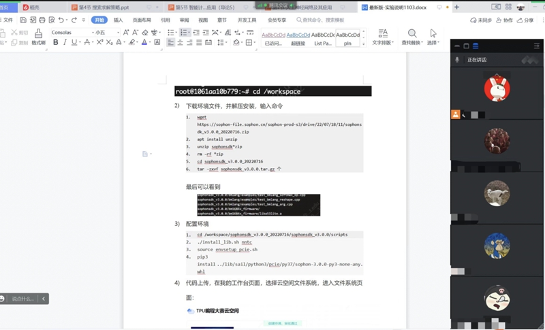The height and width of the screenshot is (330, 545).
Task: Toggle bold formatting
Action: 55,42
